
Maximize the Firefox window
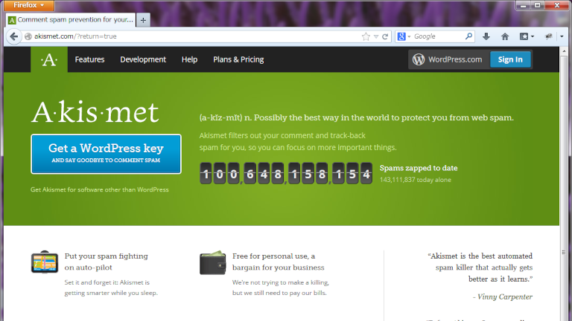coord(537,5)
